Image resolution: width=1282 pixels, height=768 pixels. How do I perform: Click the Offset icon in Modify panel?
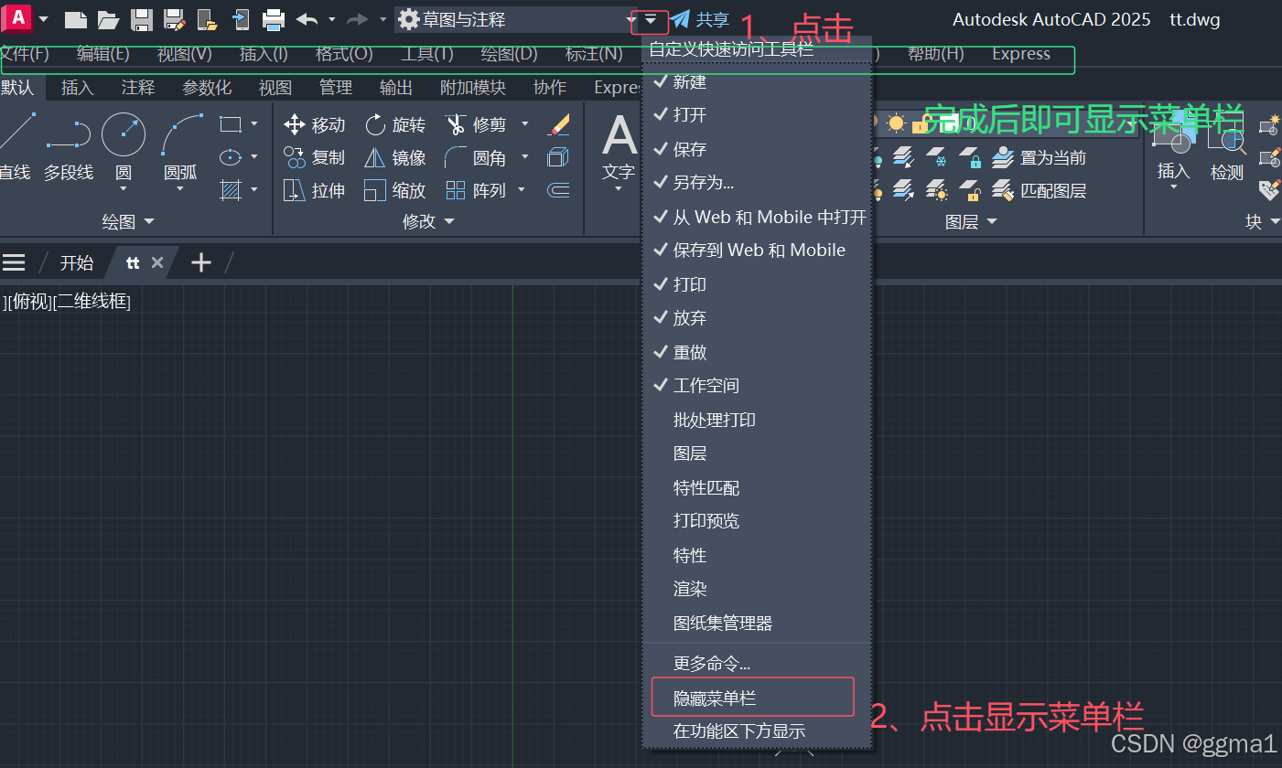coord(558,190)
